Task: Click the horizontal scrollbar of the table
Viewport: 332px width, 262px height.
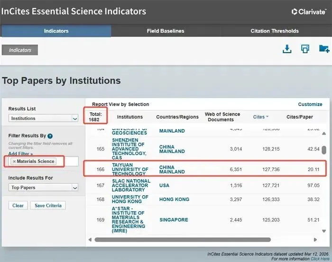Action: (x=183, y=240)
